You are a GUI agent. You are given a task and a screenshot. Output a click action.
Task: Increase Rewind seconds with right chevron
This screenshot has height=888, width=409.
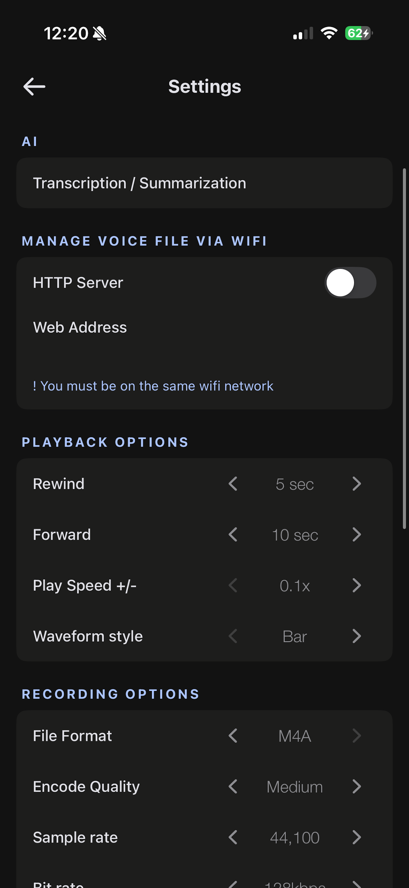357,484
